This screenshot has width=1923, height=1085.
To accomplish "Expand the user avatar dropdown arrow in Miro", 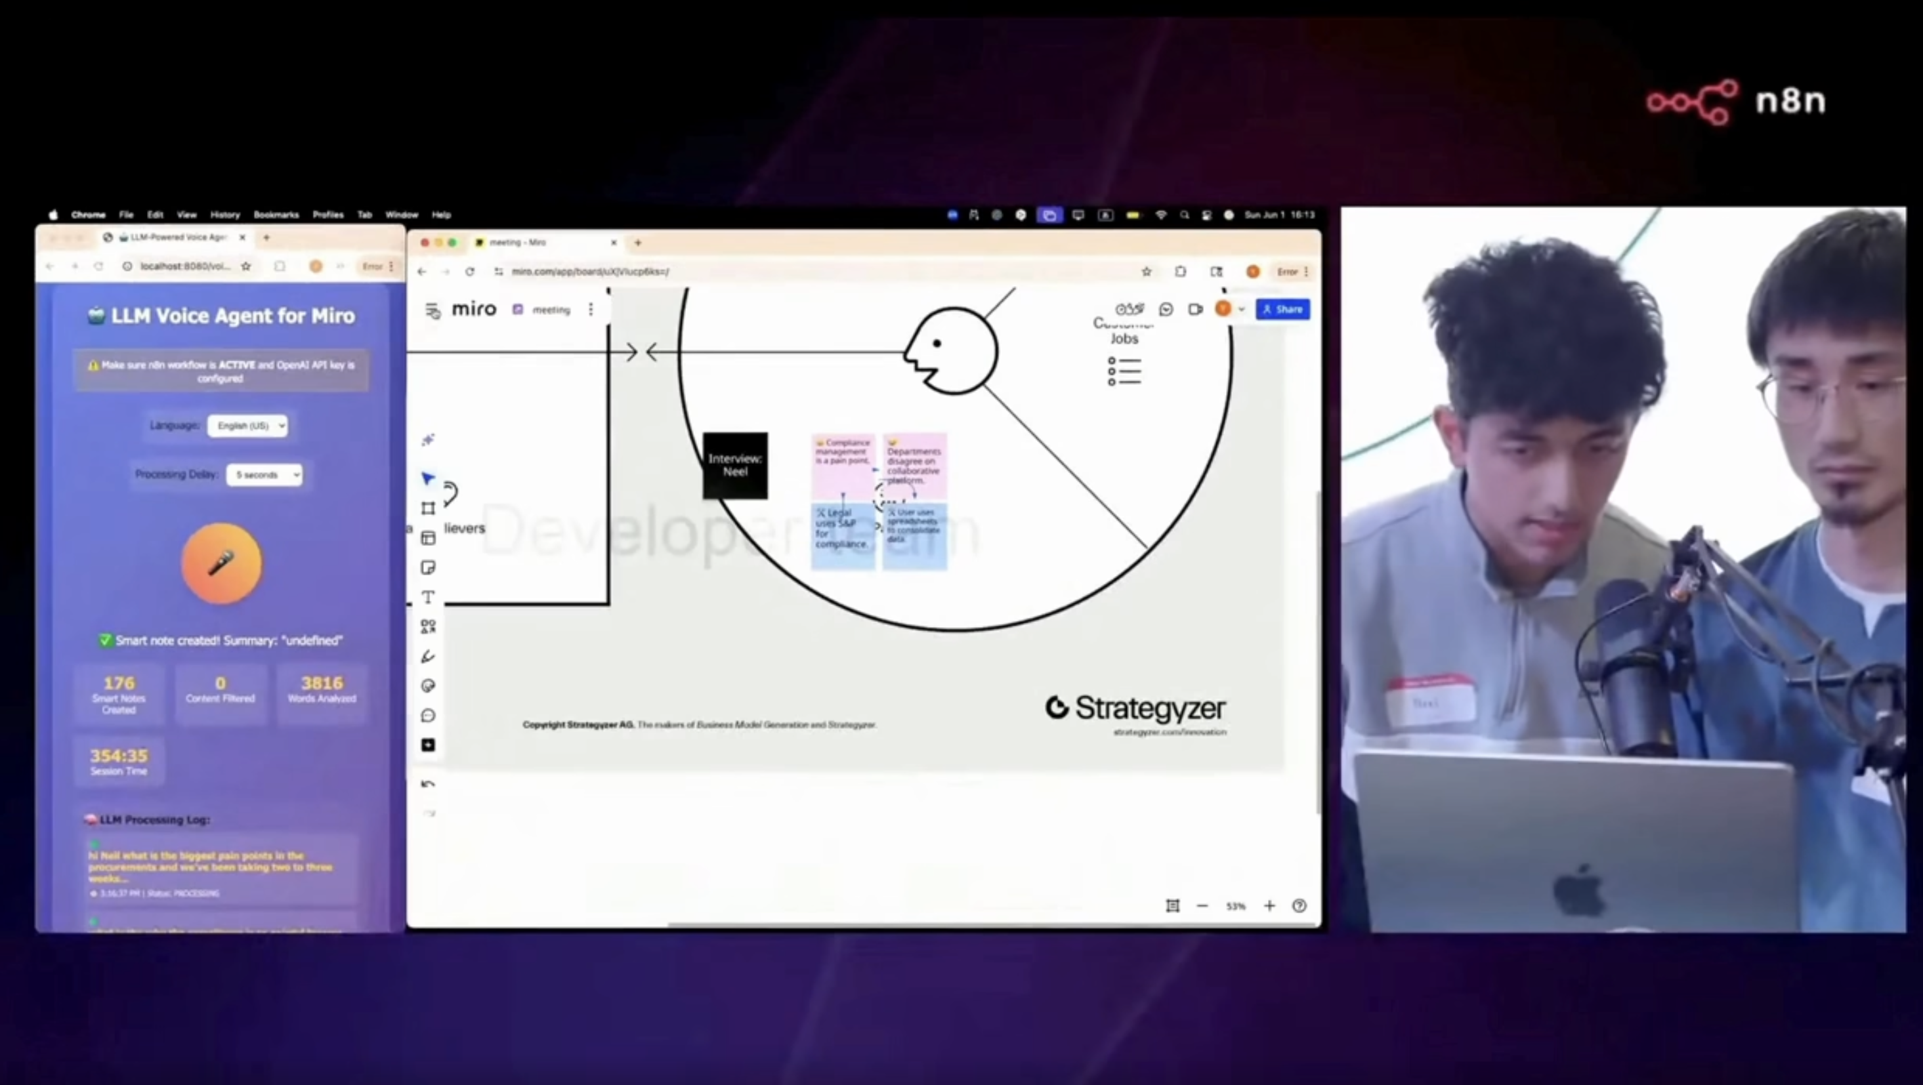I will 1242,309.
